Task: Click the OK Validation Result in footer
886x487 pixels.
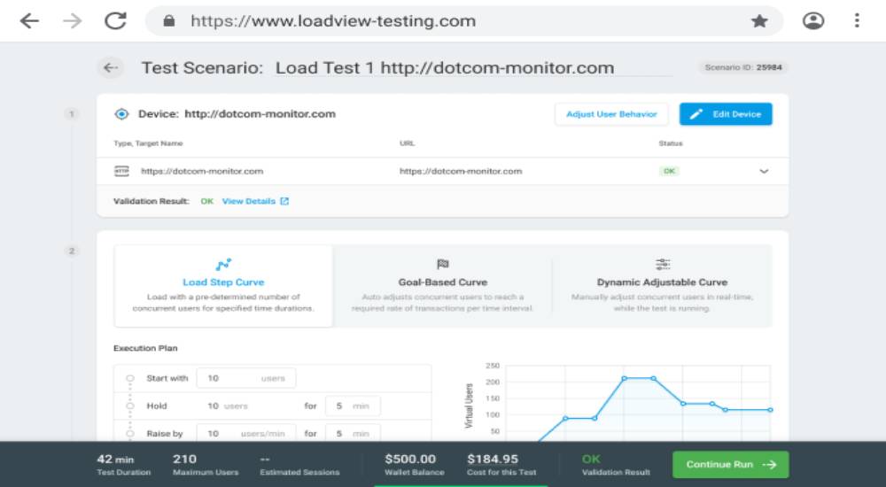Action: coord(591,459)
